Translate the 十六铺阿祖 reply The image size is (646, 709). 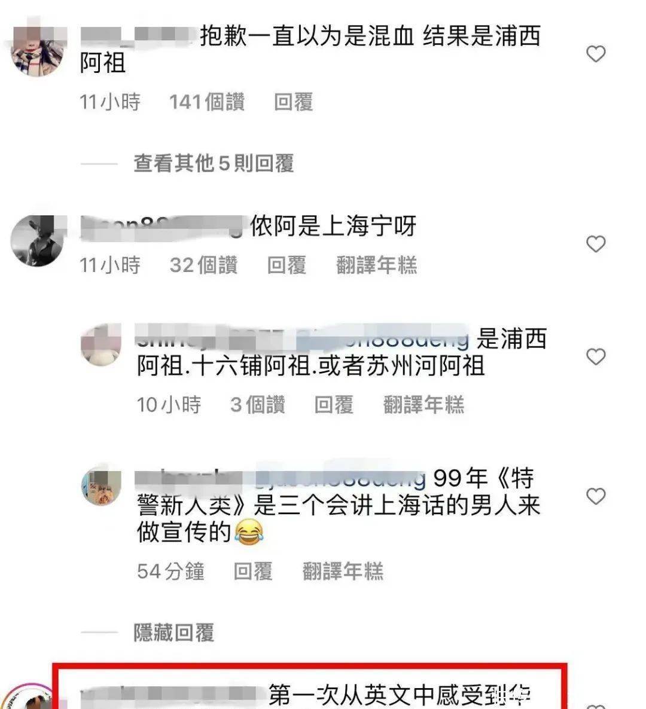423,405
